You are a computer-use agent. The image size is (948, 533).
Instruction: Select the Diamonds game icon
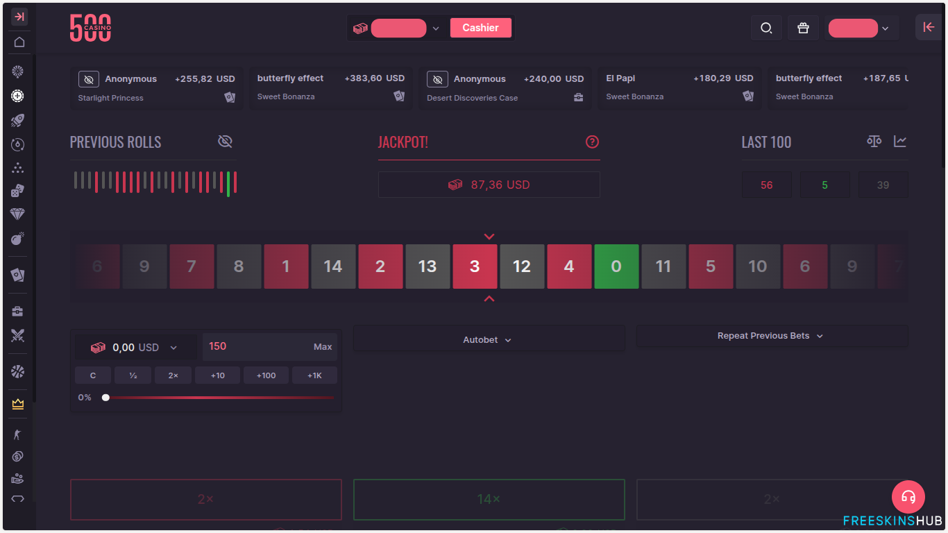pyautogui.click(x=17, y=214)
